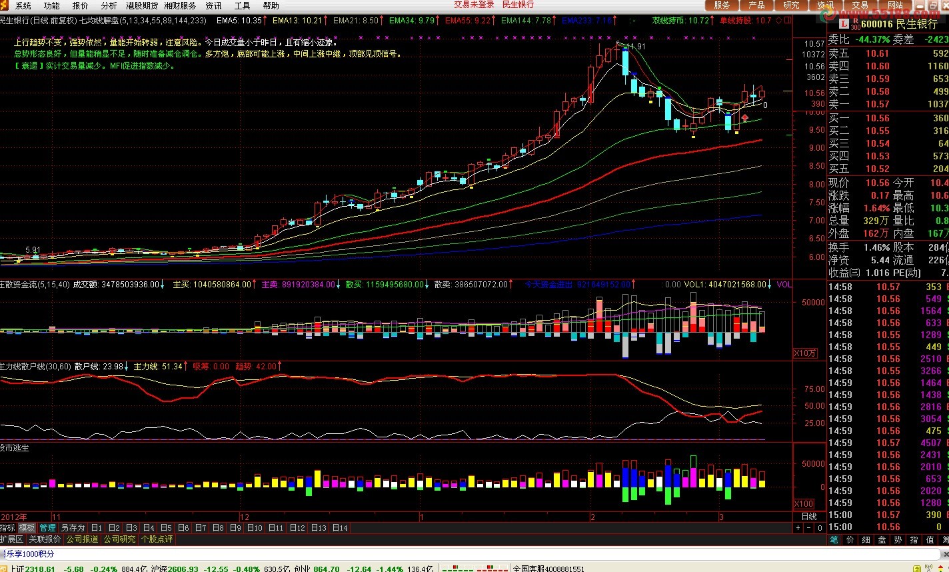Select template 日5
Viewport: 949px width, 572px height.
click(166, 528)
